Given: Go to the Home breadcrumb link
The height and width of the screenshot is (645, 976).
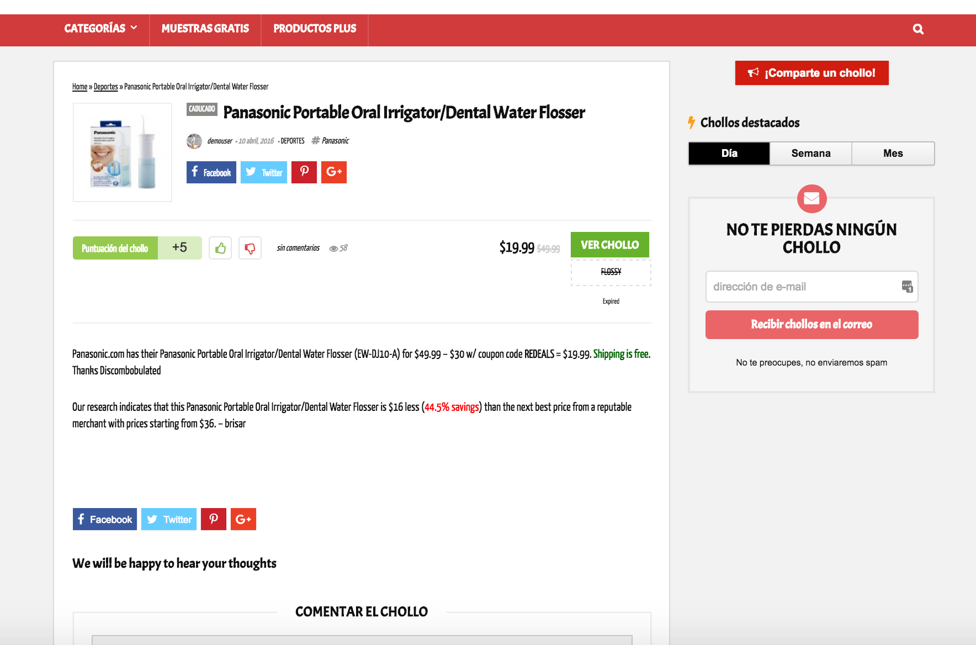Looking at the screenshot, I should pyautogui.click(x=80, y=87).
